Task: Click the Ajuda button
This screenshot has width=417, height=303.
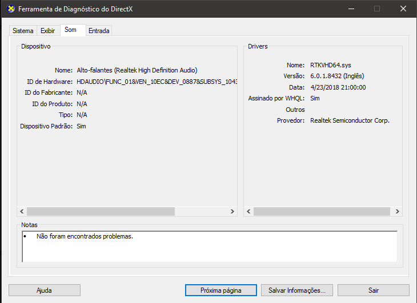Action: tap(45, 290)
